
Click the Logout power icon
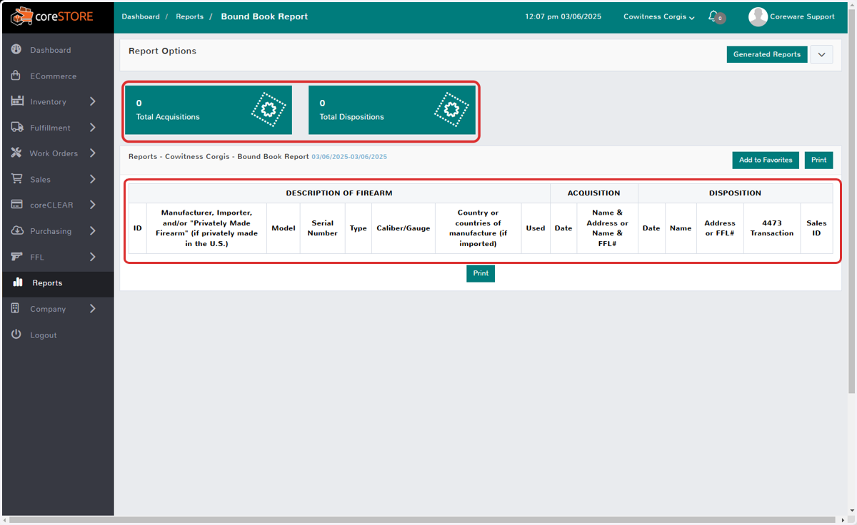coord(16,335)
